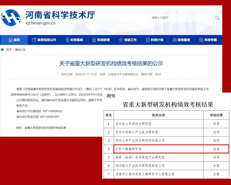Image resolution: width=231 pixels, height=185 pixels.
Task: Click the phone line 省科技厅平台基地处 0371-65939600
Action: (39, 111)
